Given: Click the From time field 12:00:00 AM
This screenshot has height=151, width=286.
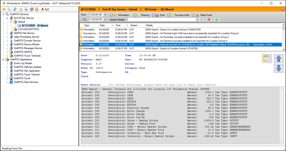Looking at the screenshot, I should (96, 15).
